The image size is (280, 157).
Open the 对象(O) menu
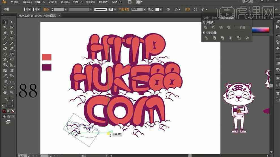coord(40,2)
